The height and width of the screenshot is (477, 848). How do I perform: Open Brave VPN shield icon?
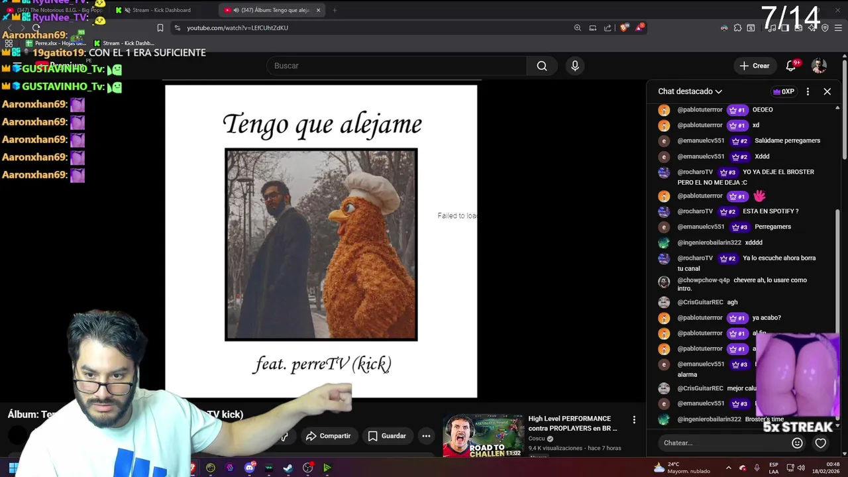[825, 28]
